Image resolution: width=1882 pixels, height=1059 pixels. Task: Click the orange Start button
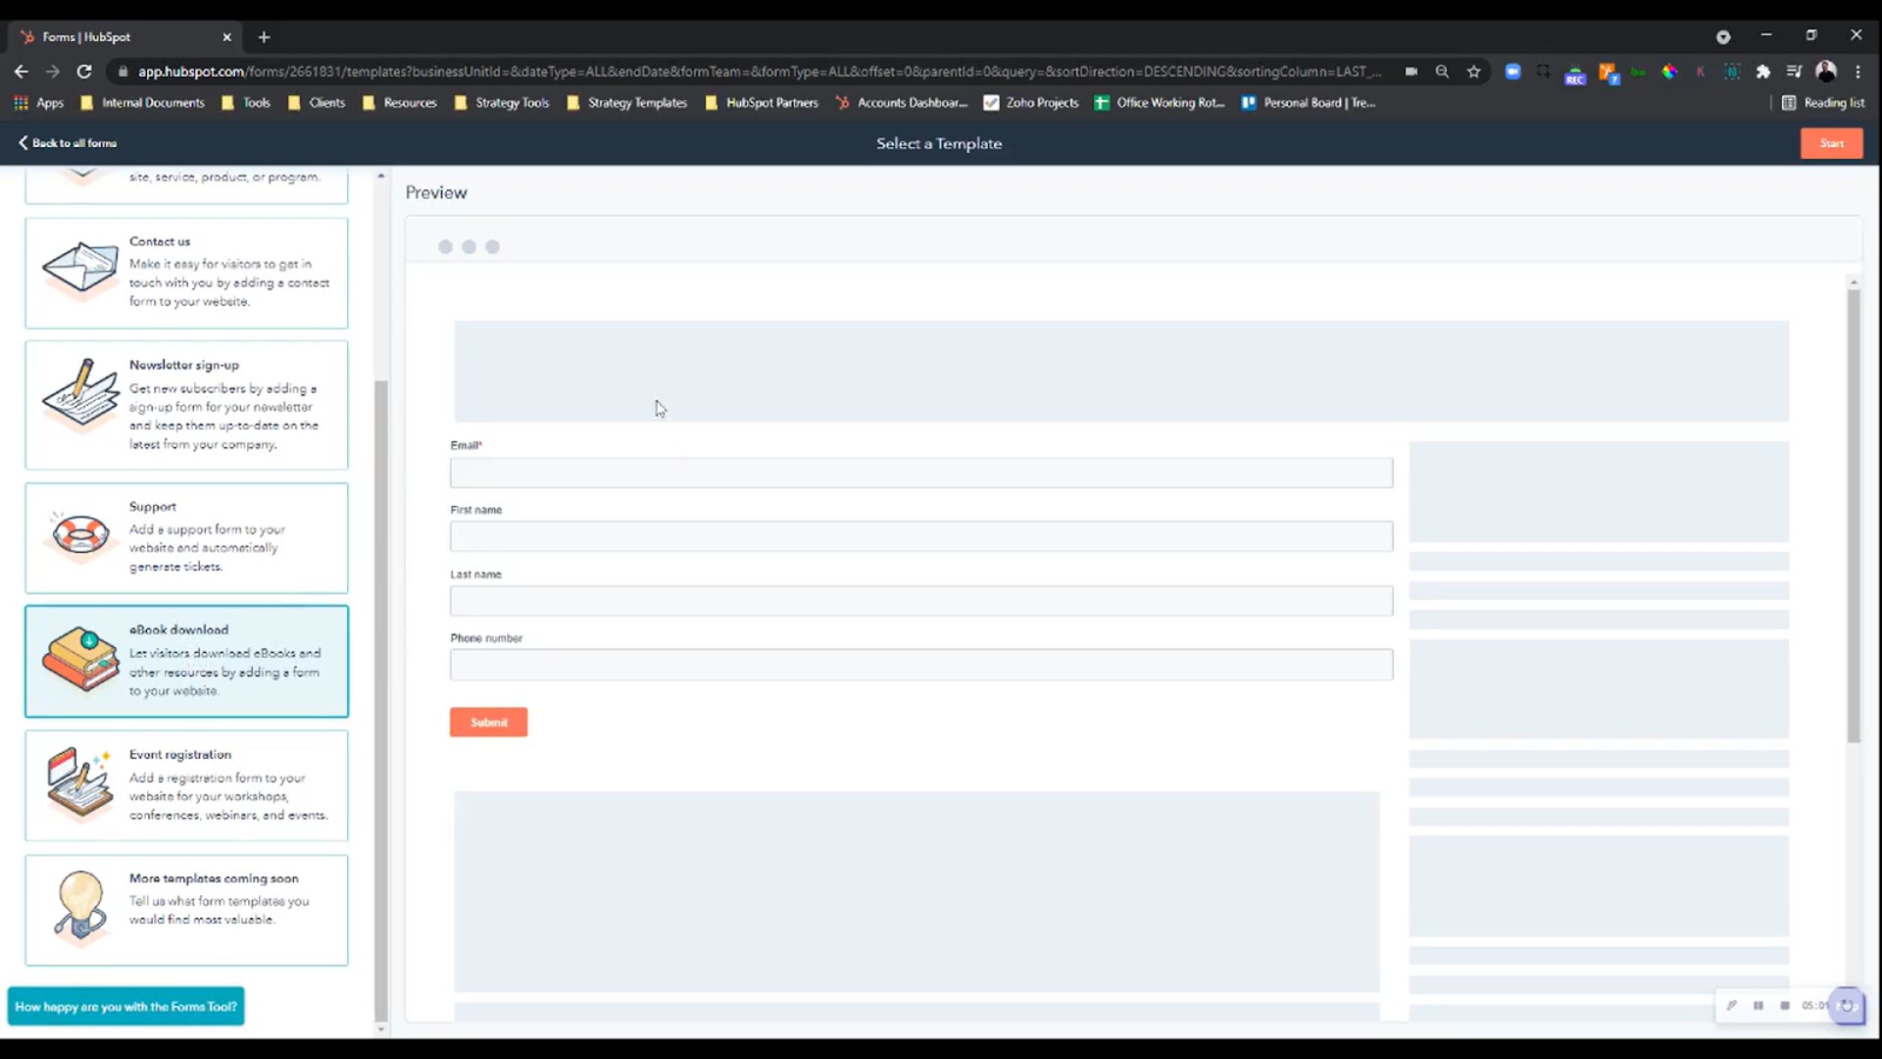pyautogui.click(x=1831, y=143)
